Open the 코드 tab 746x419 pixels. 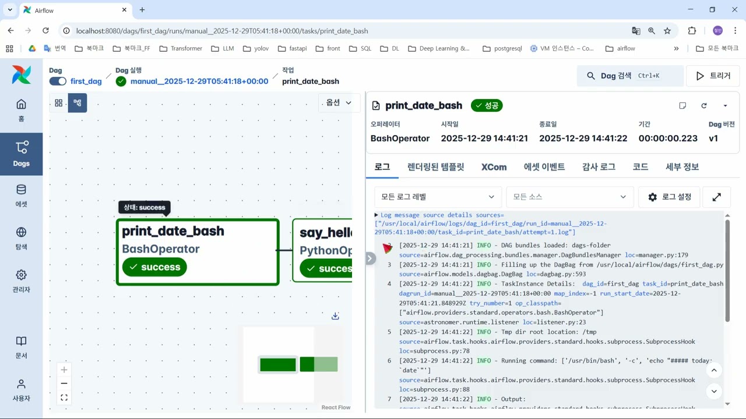[x=641, y=167]
